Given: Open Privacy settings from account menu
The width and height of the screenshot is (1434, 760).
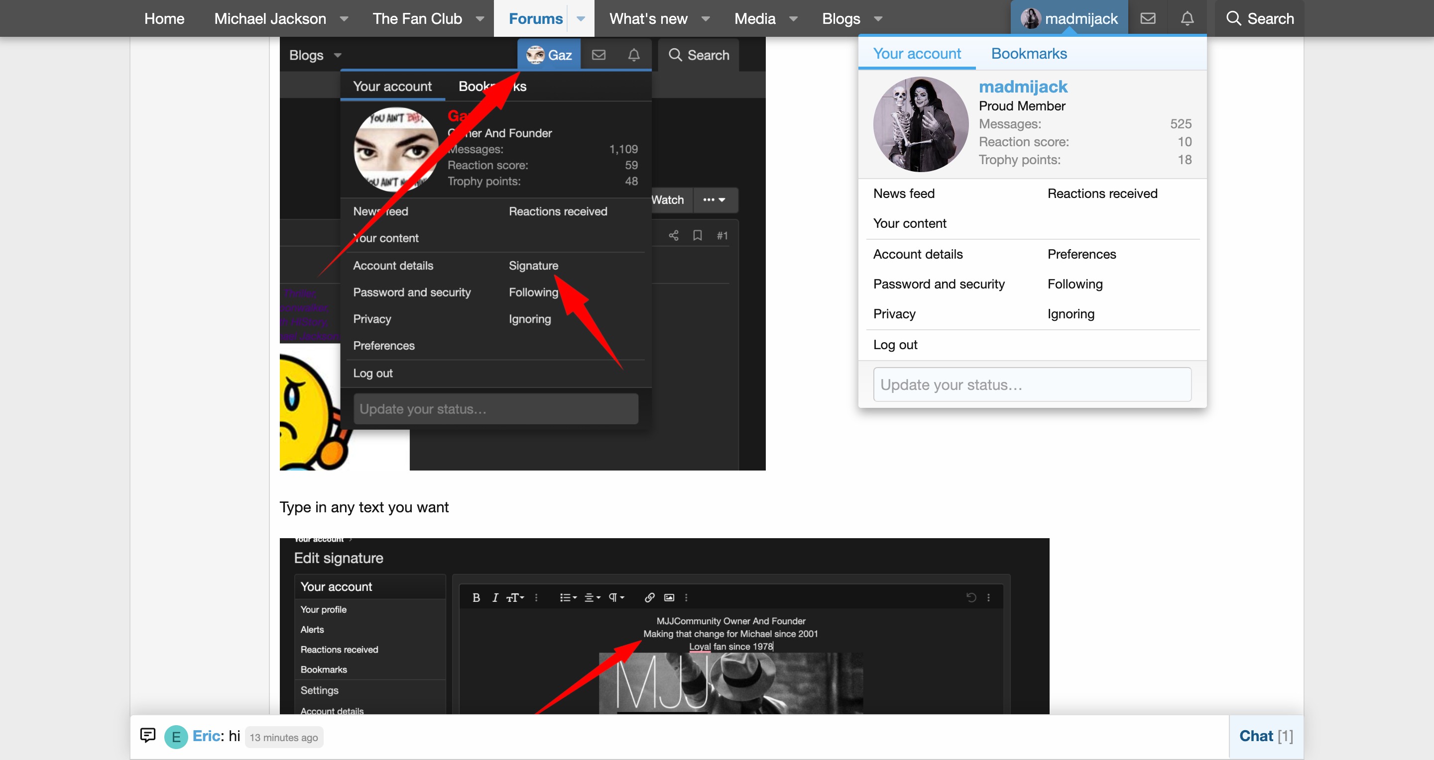Looking at the screenshot, I should point(894,313).
